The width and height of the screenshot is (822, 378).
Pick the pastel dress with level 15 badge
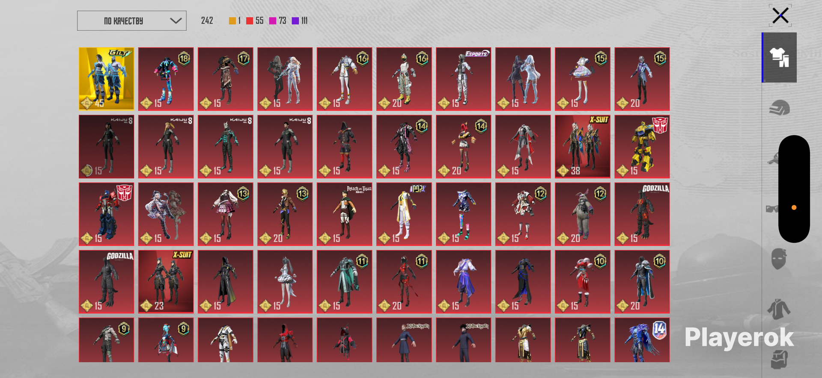click(x=582, y=79)
